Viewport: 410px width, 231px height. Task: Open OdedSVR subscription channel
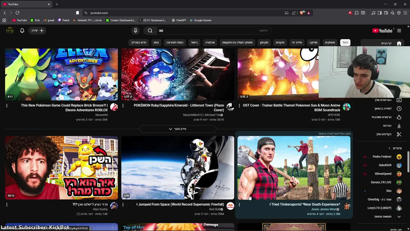pos(382,165)
